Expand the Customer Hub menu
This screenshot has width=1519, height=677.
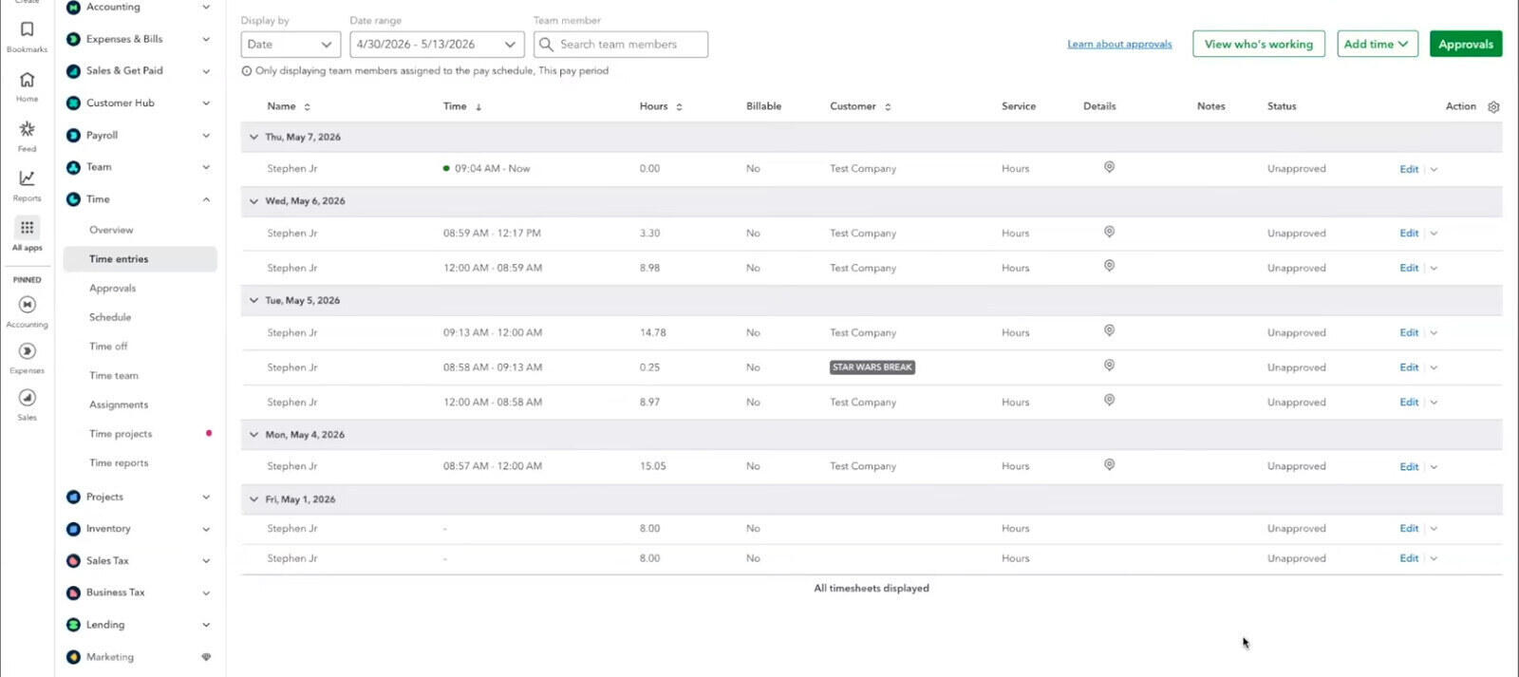coord(206,103)
